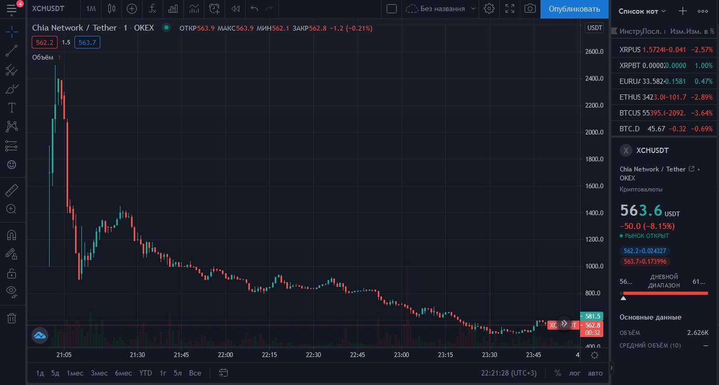Open the alert clock icon
The image size is (719, 385).
tap(214, 9)
